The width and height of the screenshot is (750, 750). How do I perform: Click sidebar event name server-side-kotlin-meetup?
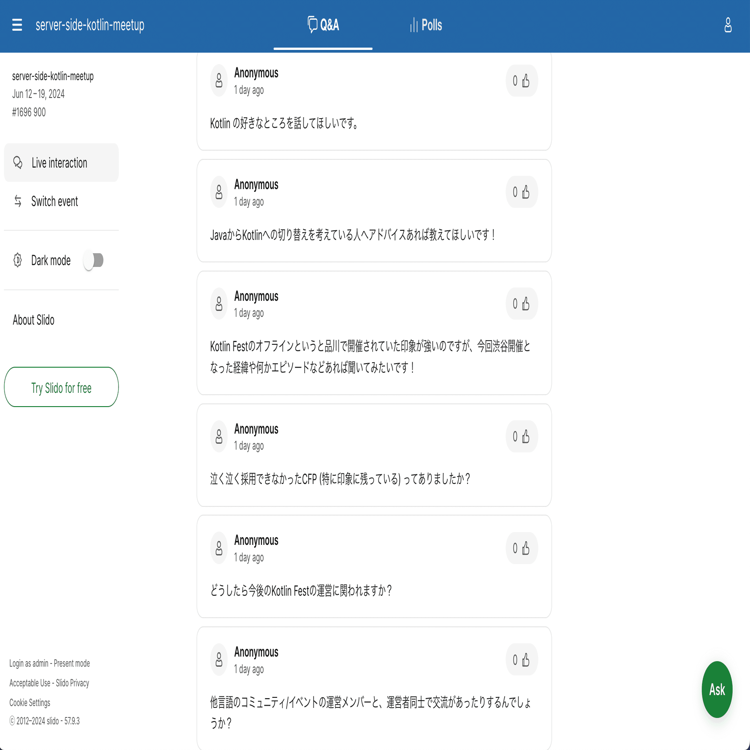(x=53, y=76)
